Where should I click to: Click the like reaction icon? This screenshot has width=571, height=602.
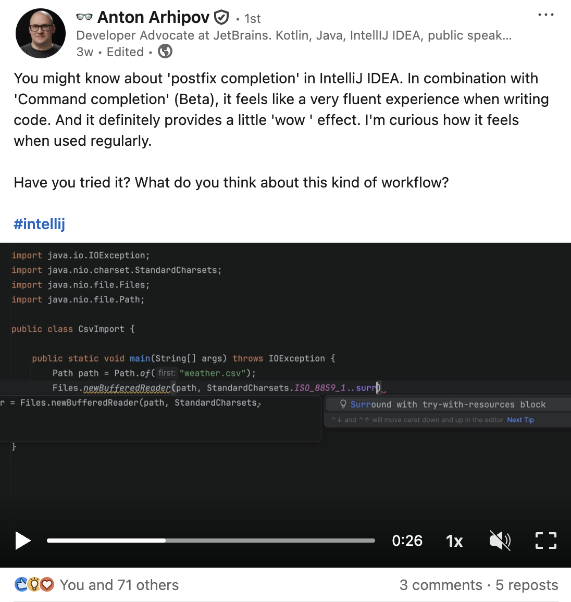[21, 585]
